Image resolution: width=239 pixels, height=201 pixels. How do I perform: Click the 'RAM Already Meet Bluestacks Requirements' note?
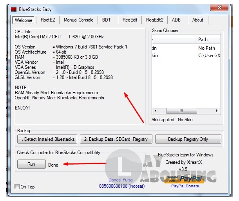[56, 93]
